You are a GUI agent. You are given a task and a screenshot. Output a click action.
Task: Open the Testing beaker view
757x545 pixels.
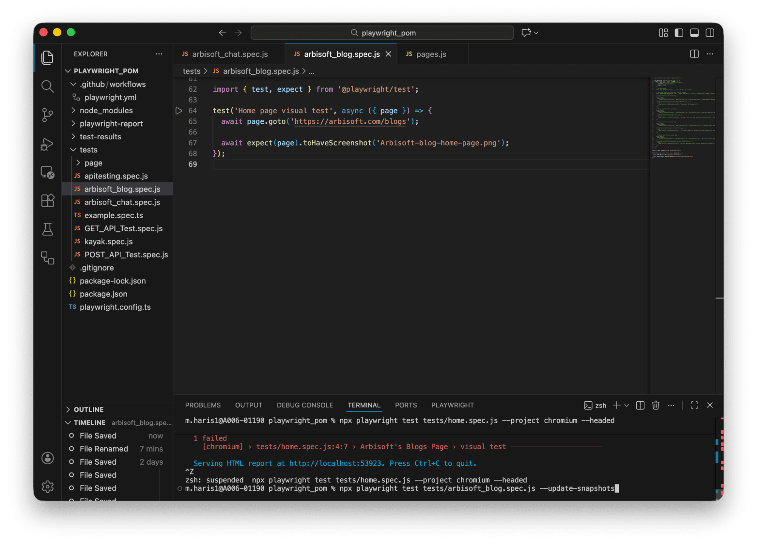click(47, 229)
